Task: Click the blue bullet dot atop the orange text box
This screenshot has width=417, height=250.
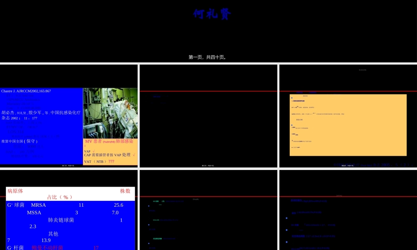Action: click(x=291, y=98)
